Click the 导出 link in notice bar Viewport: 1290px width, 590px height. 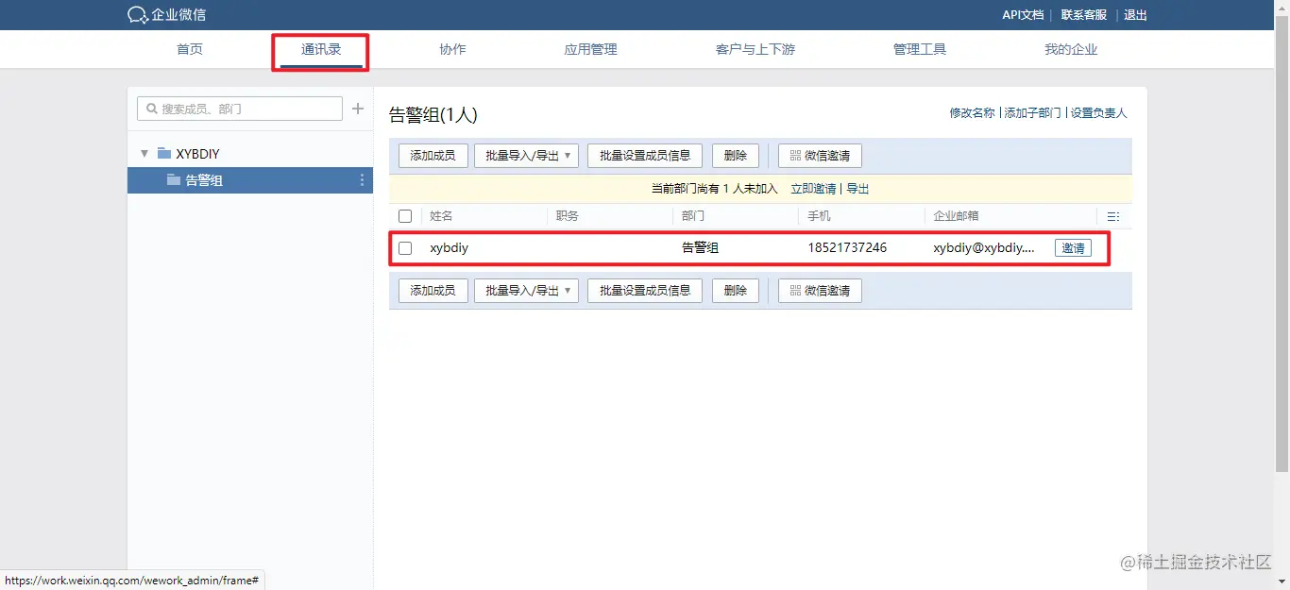point(857,189)
